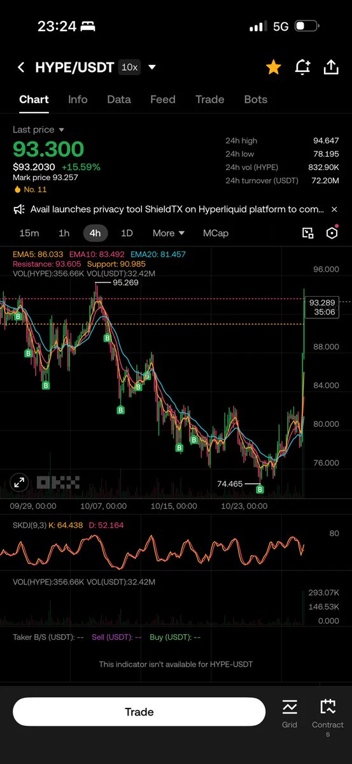
Task: Open the Last price dropdown
Action: (x=38, y=129)
